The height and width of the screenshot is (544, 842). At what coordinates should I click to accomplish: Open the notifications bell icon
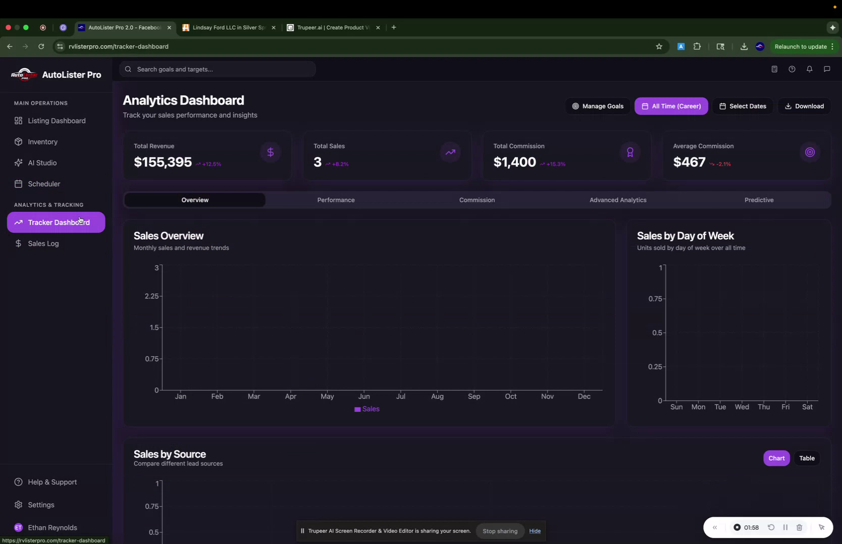click(809, 69)
